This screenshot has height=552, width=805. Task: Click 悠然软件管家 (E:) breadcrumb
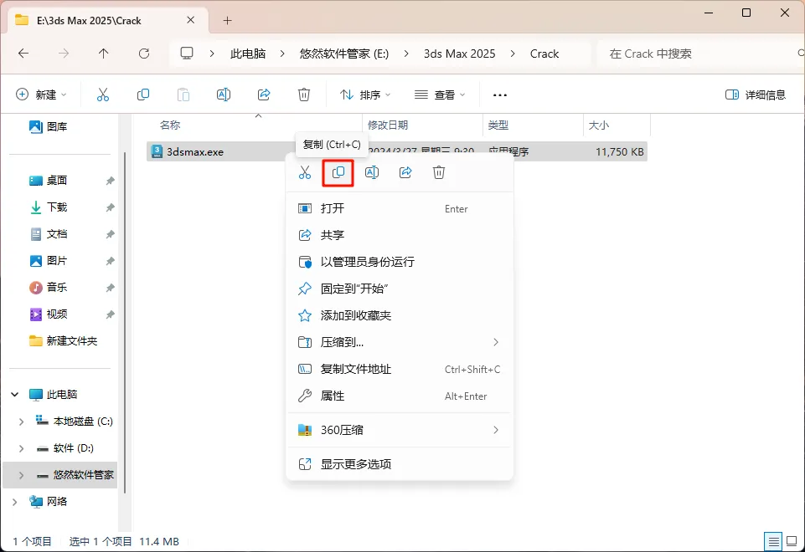344,54
